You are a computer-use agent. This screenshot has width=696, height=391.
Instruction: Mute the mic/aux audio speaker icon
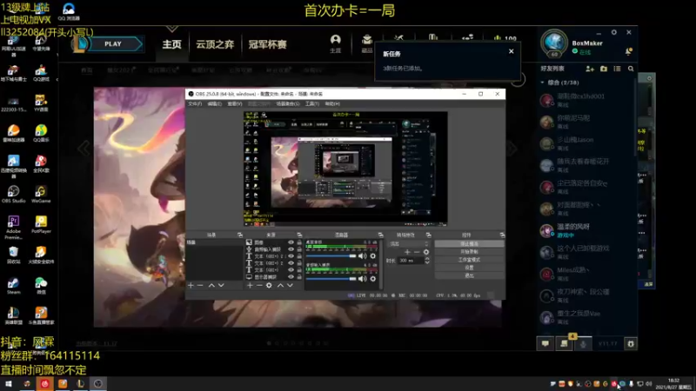(363, 278)
